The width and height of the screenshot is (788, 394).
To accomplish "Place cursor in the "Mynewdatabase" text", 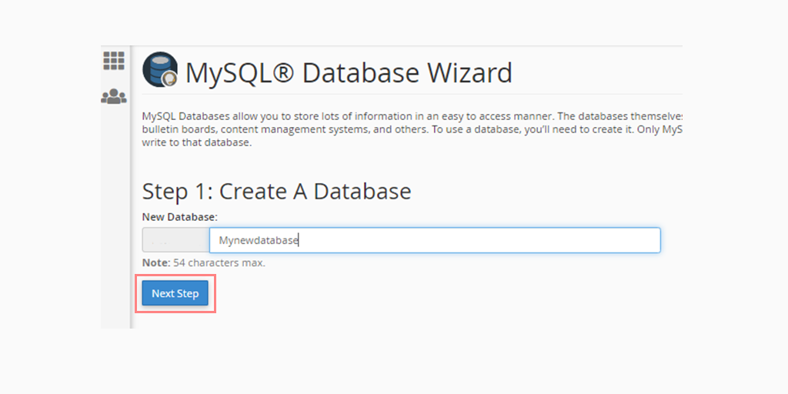I will [258, 240].
